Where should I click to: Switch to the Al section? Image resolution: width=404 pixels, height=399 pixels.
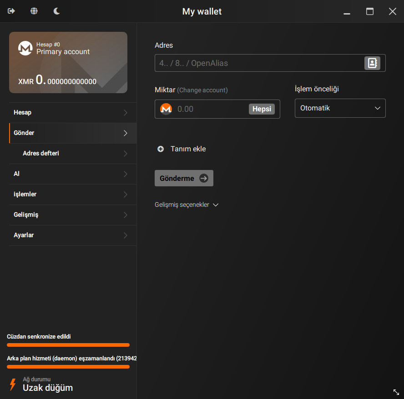[16, 174]
